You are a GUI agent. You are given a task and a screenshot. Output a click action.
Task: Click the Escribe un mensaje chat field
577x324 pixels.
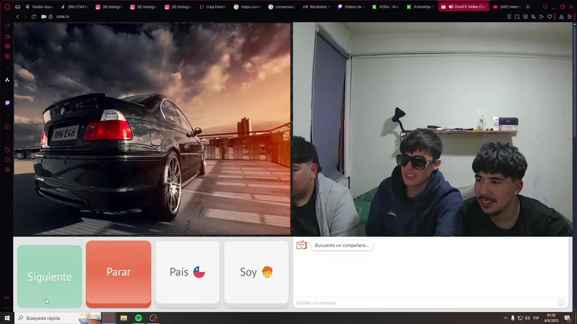tap(425, 303)
